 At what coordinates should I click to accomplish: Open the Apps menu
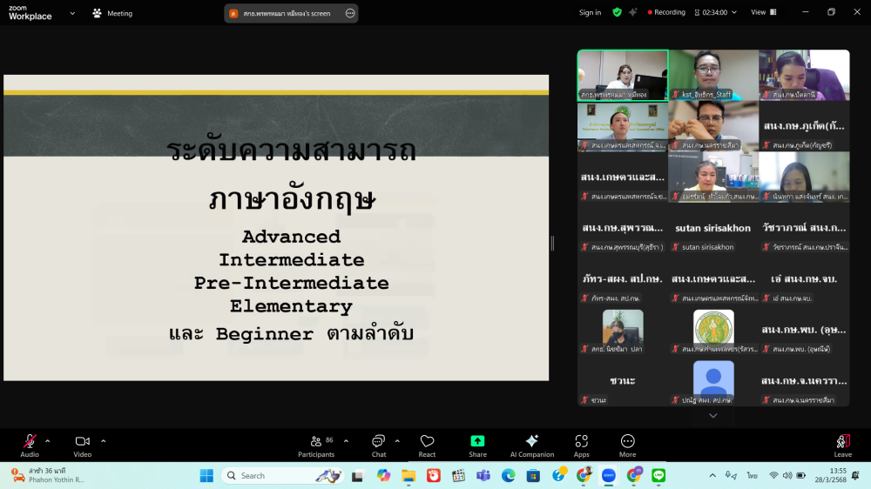(582, 445)
